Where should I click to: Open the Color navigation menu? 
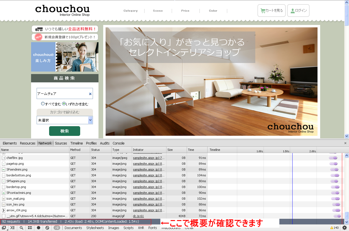pos(213,11)
